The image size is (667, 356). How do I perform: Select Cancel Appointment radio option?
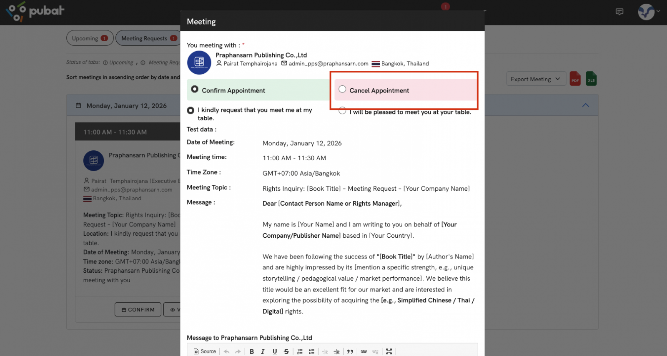[x=342, y=90]
